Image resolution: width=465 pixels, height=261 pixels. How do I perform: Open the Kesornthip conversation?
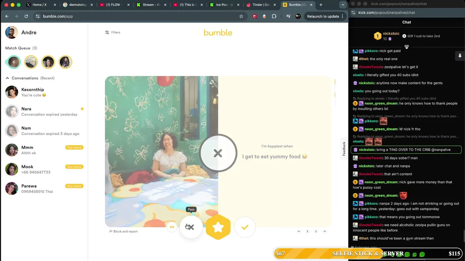(x=44, y=92)
